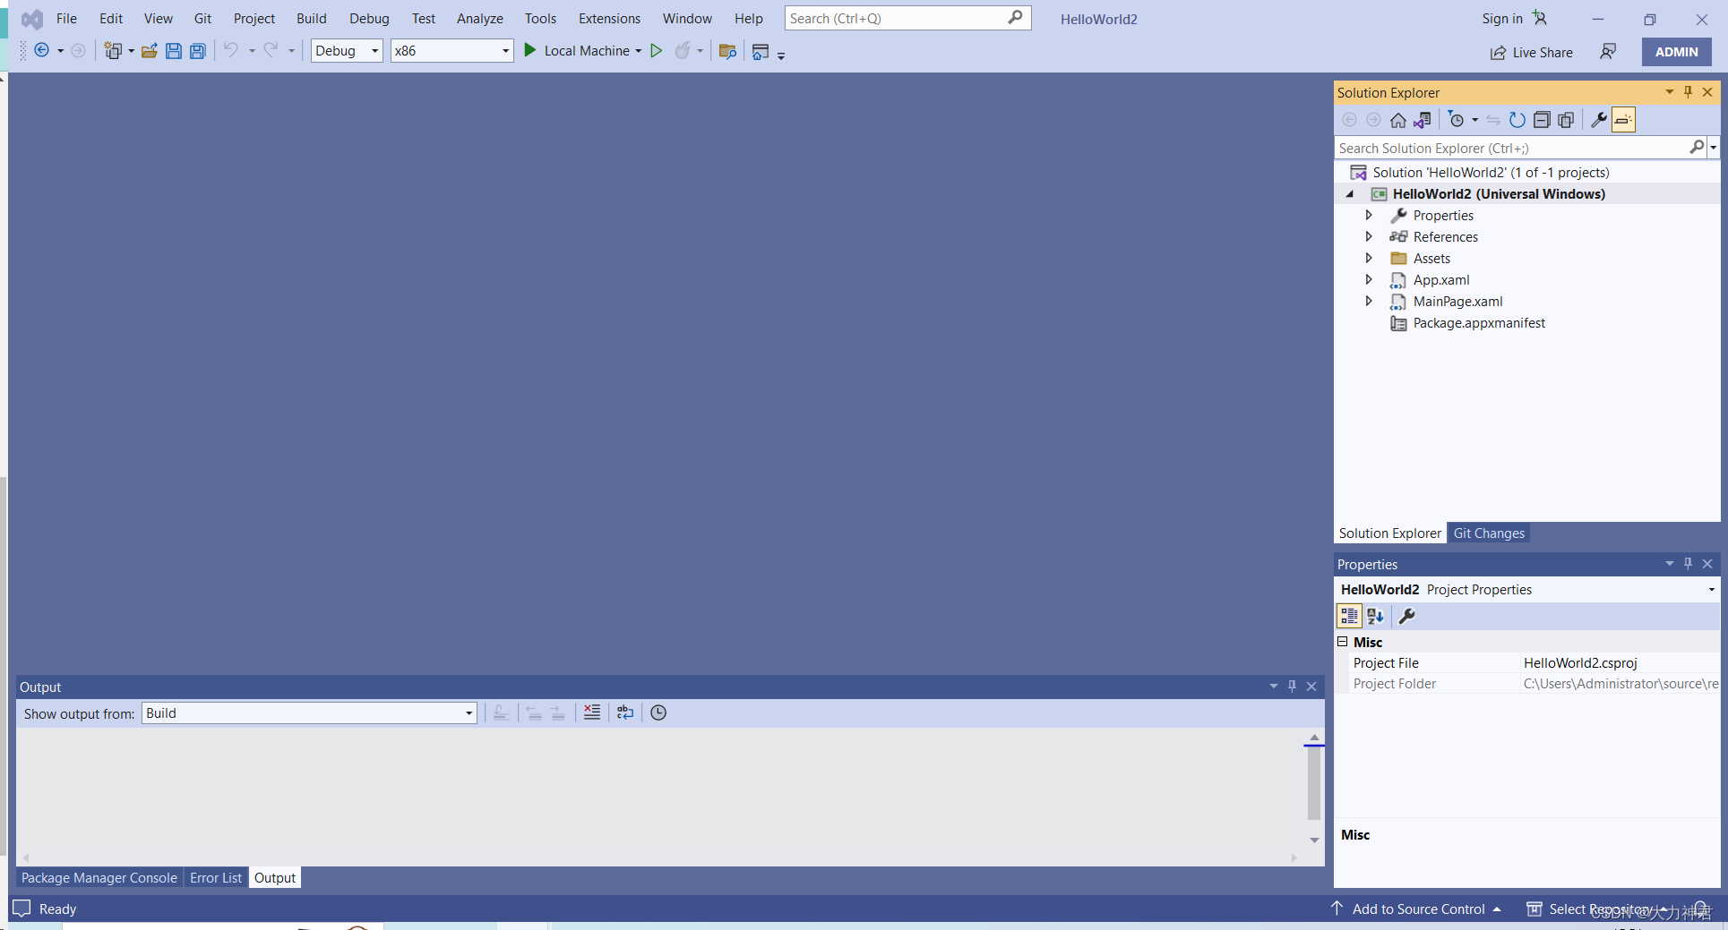The width and height of the screenshot is (1728, 930).
Task: Expand the References node
Action: 1368,236
